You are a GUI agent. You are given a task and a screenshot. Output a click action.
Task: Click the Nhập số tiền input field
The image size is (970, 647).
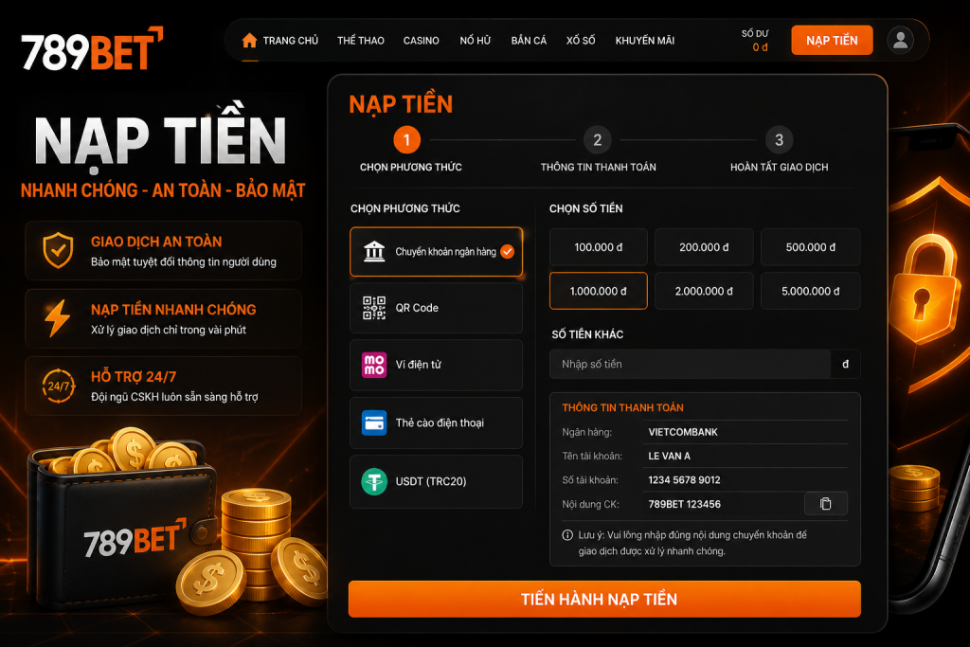coord(690,365)
